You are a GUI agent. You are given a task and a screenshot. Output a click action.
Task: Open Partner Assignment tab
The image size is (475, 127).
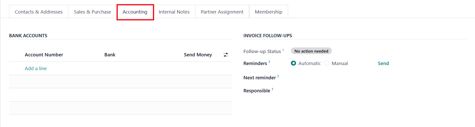coord(222,12)
